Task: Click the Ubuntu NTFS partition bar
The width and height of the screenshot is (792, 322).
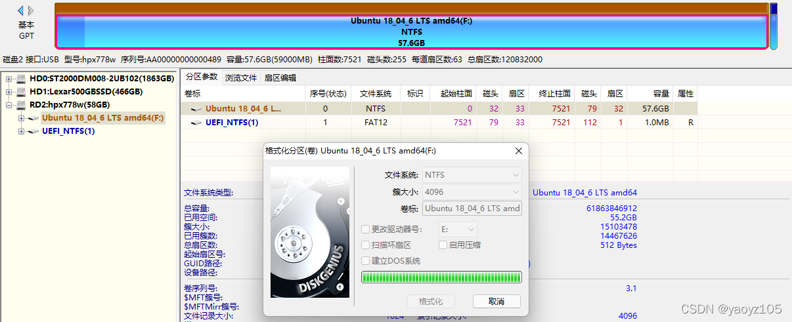Action: tap(412, 31)
